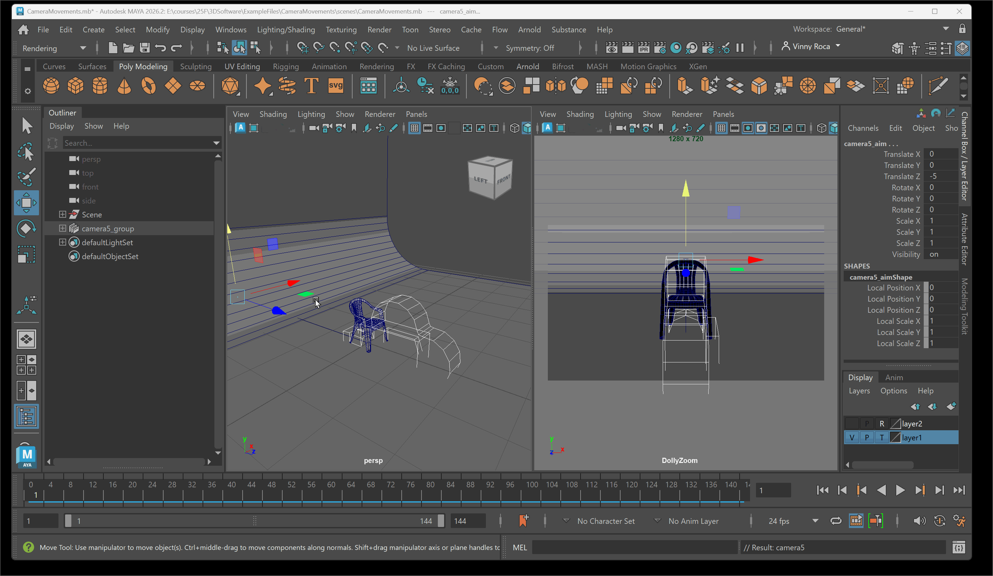This screenshot has height=576, width=993.
Task: Select the Lasso tool in the toolbox
Action: 26,152
